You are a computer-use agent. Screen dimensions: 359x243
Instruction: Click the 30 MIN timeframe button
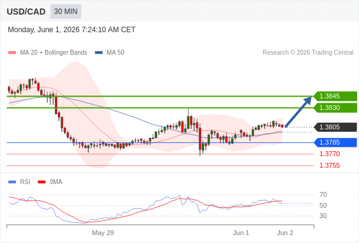coord(66,12)
